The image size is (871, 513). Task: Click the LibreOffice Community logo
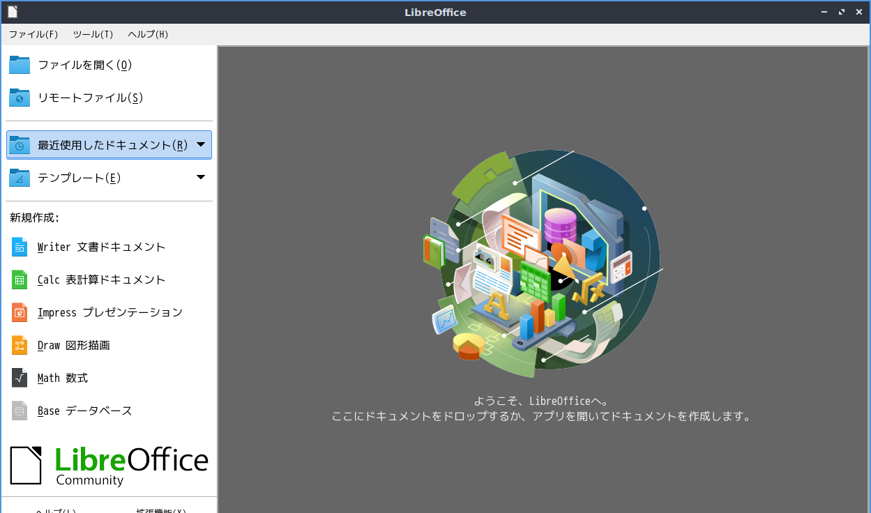point(109,465)
